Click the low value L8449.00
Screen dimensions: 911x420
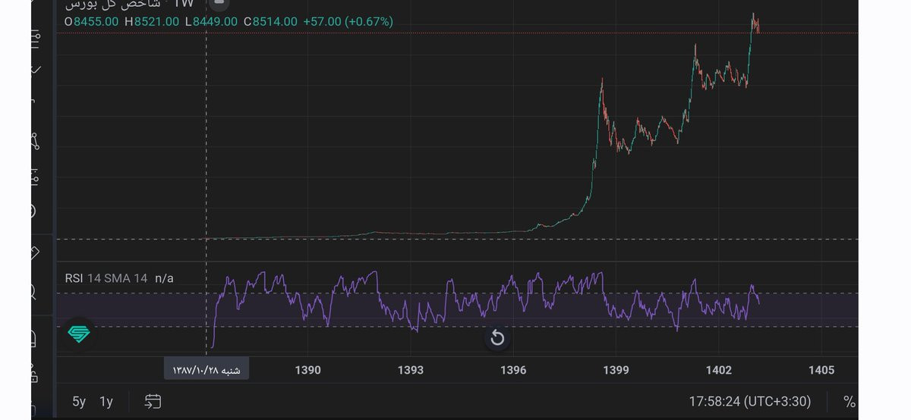pyautogui.click(x=211, y=22)
